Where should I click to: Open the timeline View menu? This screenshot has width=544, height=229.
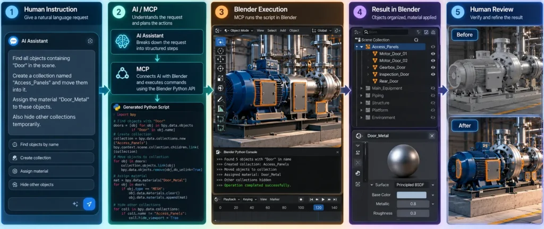(x=263, y=200)
